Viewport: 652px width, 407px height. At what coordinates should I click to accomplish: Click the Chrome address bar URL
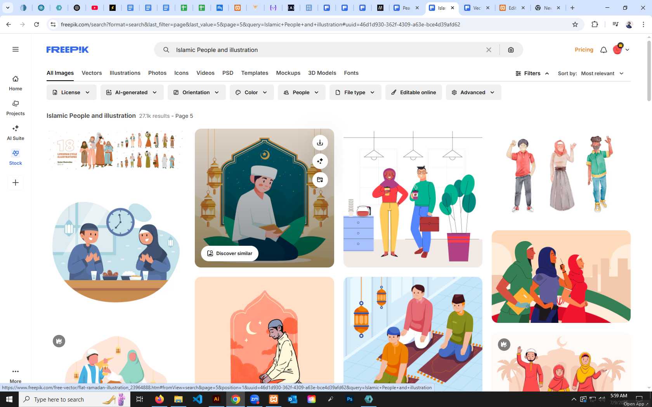pos(260,24)
